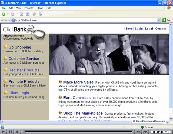Screen dimensions: 173x134
Task: Click the Make More Sales heading link
Action: point(78,82)
